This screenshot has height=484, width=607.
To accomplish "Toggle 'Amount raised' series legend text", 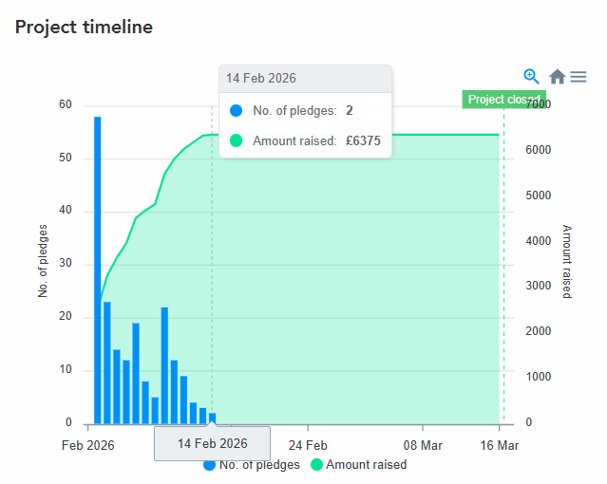I will point(366,465).
